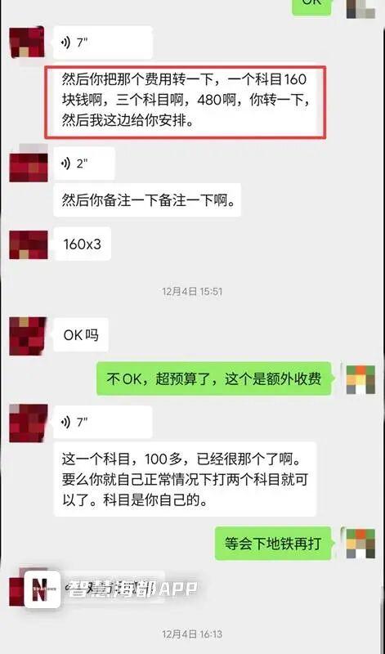Play the first 7-second voice message
The width and height of the screenshot is (385, 654).
[103, 43]
